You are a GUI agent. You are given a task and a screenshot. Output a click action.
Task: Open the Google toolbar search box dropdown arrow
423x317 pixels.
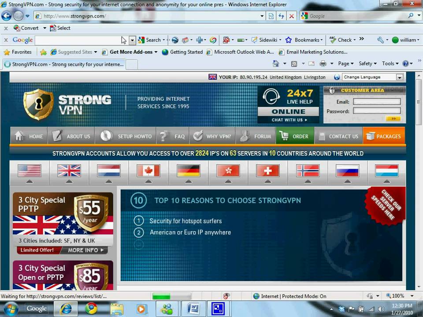coord(132,41)
